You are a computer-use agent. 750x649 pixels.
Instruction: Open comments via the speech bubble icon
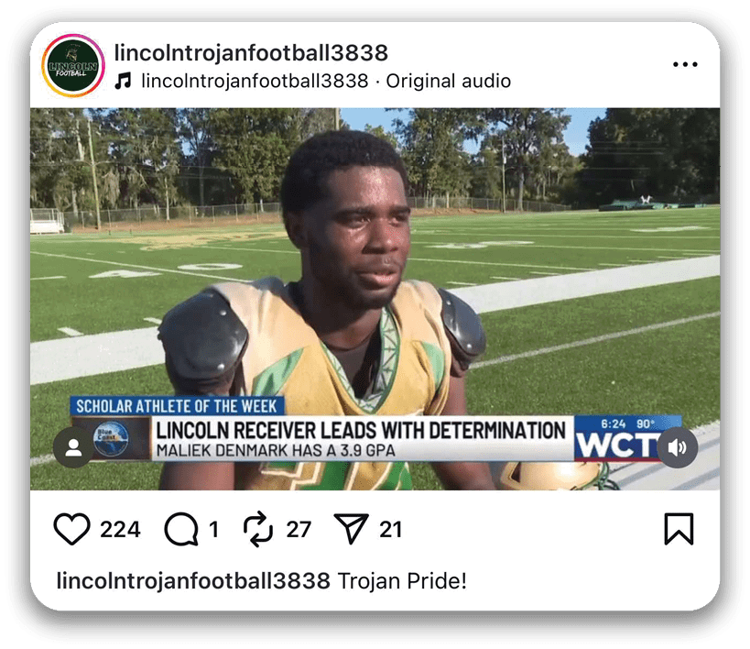(x=181, y=529)
